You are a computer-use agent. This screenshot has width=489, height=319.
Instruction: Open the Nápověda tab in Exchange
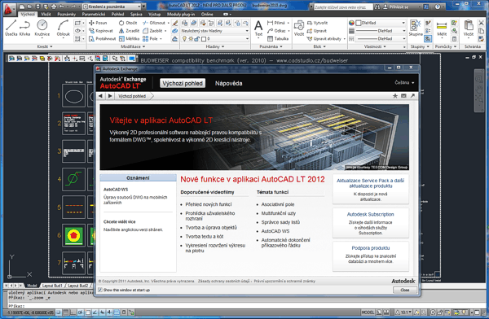tap(228, 83)
